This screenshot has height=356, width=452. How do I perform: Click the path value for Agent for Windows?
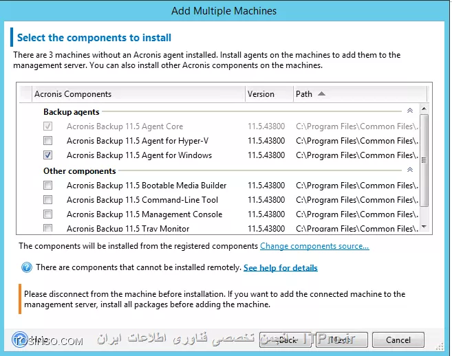pos(357,155)
